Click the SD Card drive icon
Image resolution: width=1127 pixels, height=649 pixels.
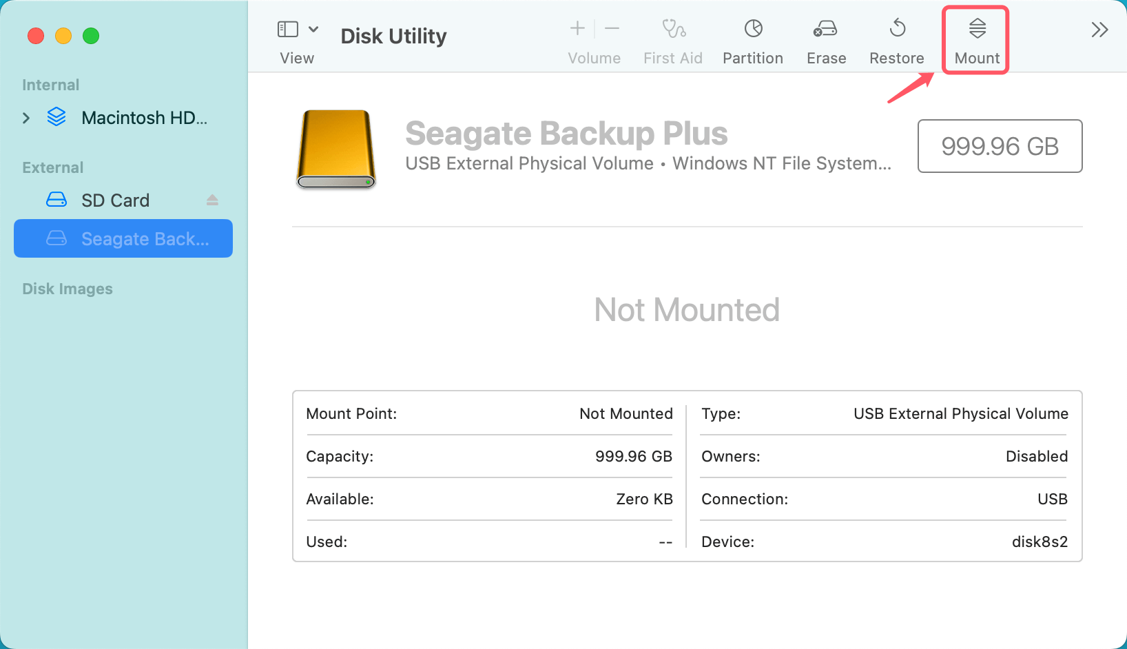(x=56, y=200)
